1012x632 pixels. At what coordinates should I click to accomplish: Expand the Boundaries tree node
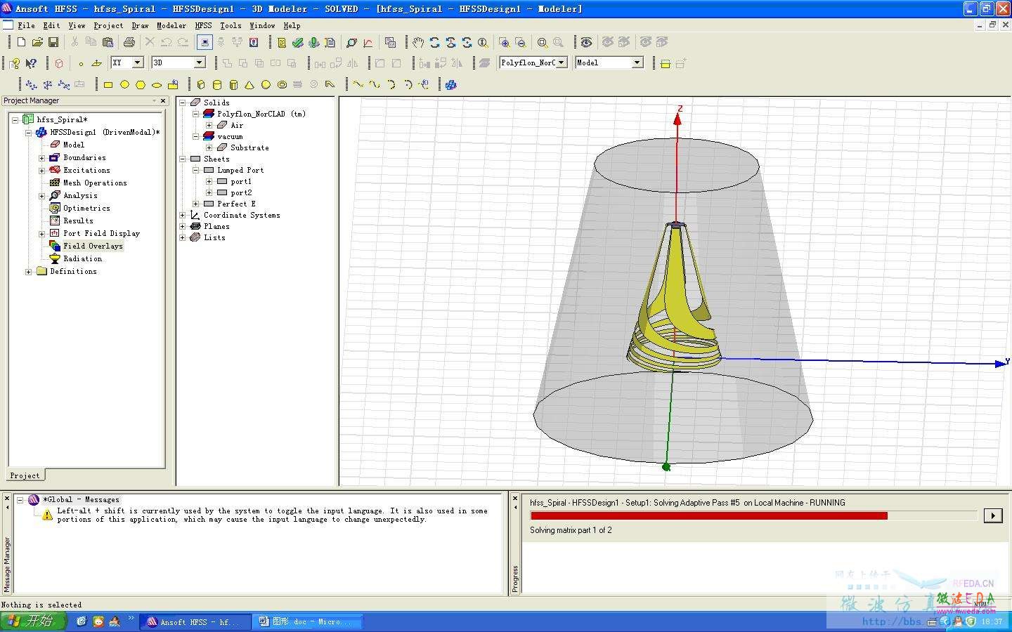pos(41,158)
